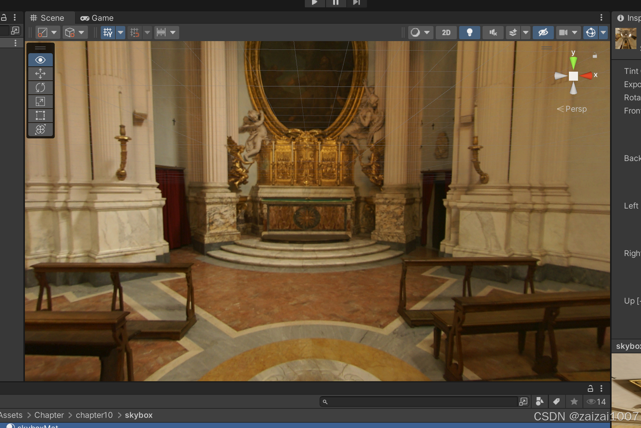Click the left panel lock icon

[4, 17]
